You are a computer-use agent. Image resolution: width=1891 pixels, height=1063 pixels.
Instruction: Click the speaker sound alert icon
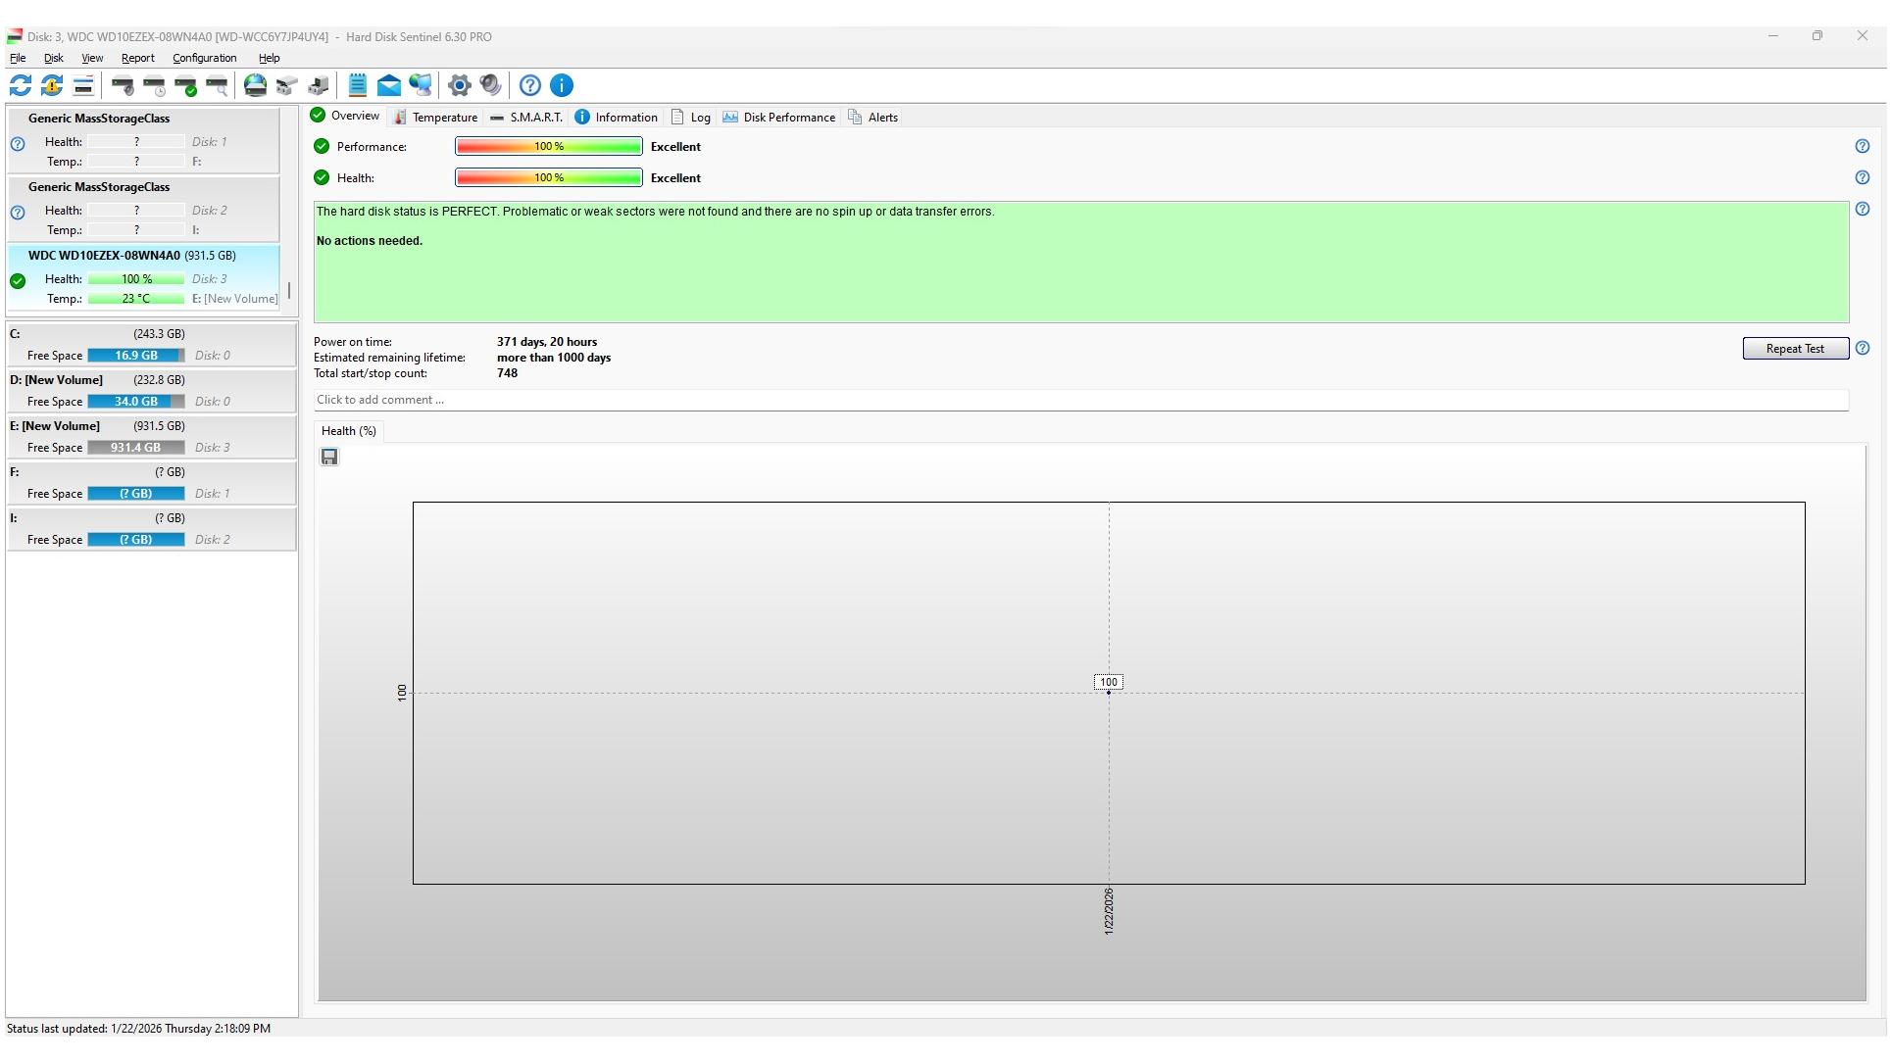tap(491, 86)
